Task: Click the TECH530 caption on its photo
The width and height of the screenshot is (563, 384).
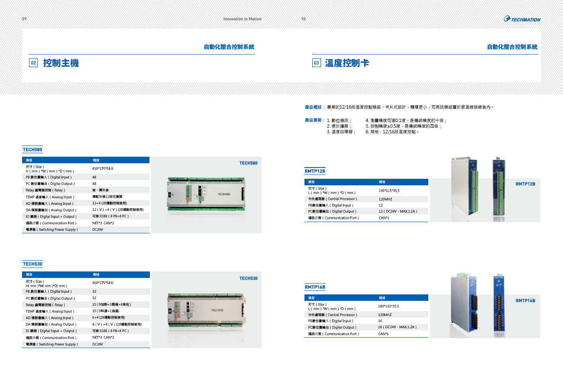Action: coord(249,278)
